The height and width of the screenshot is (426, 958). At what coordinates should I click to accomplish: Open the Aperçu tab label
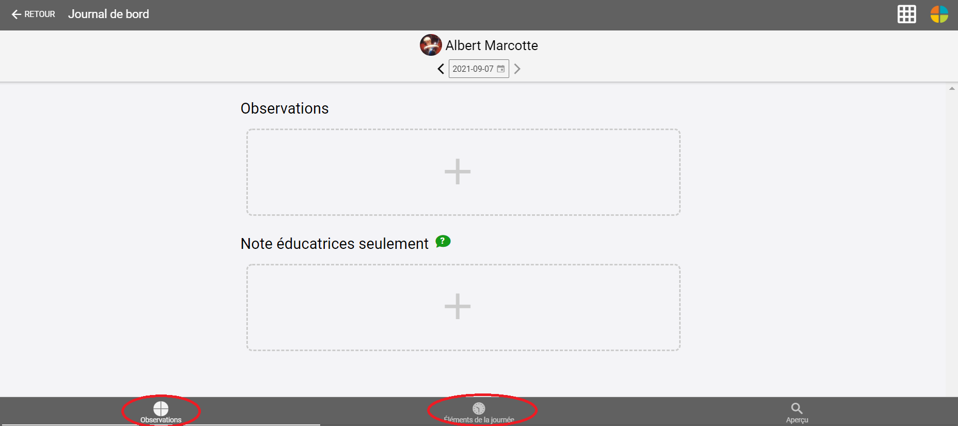(x=797, y=420)
